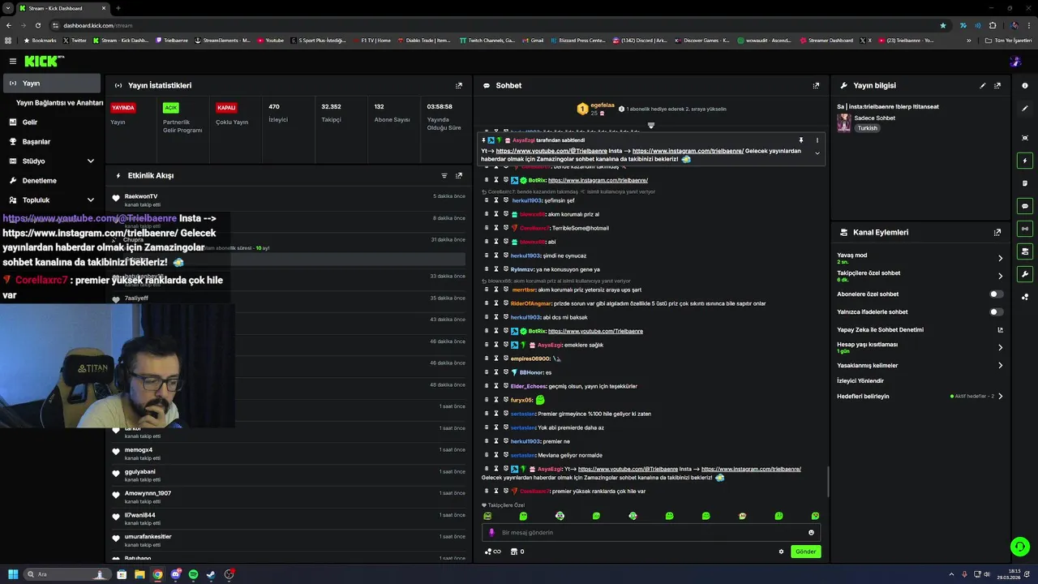Select Yayın in the left sidebar
The height and width of the screenshot is (584, 1038).
[x=52, y=84]
